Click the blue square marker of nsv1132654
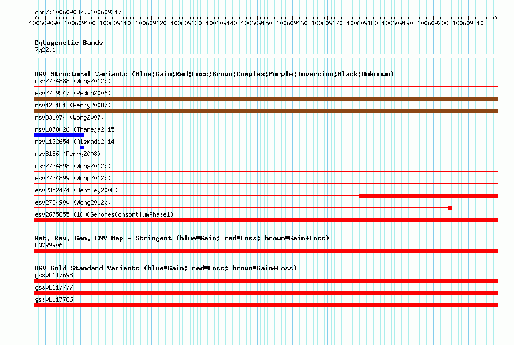 point(82,147)
